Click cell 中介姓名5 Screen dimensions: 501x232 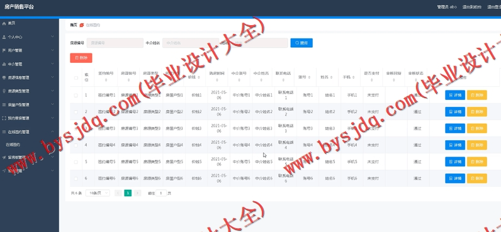click(x=264, y=162)
